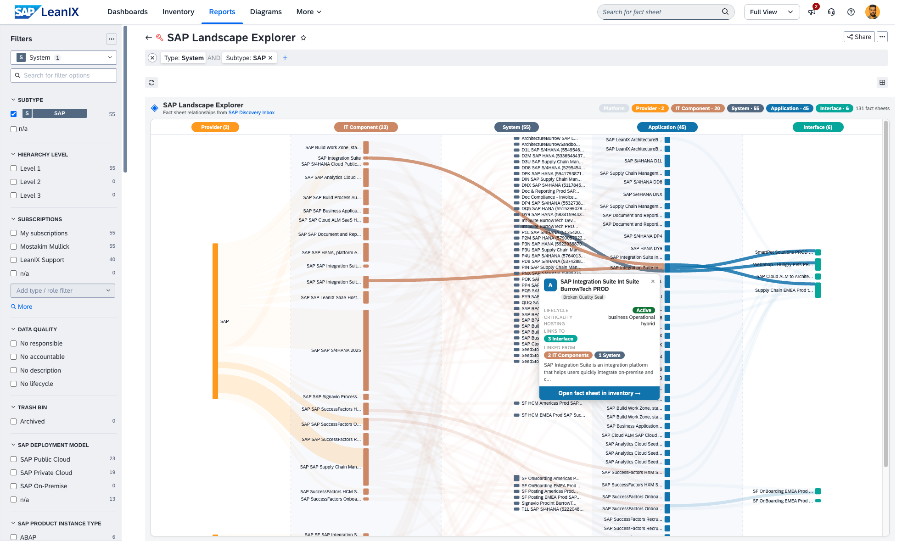Collapse the DATA QUALITY section
Viewport: 902px width, 541px height.
point(13,329)
